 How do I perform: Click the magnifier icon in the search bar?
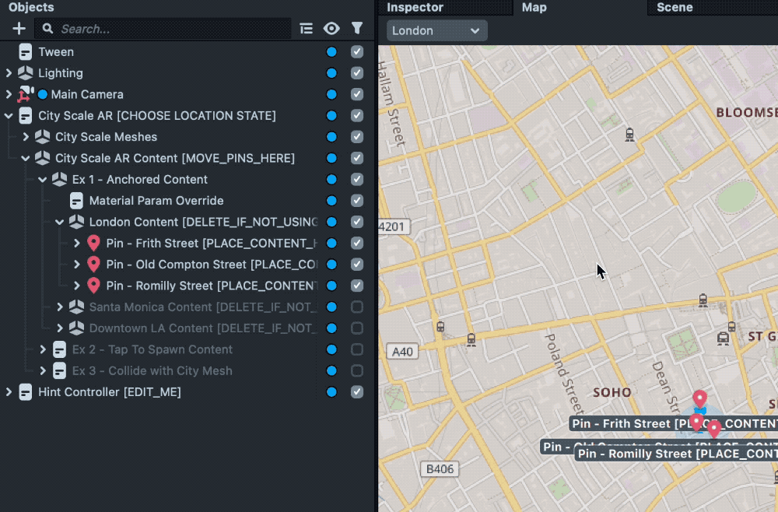coord(47,28)
